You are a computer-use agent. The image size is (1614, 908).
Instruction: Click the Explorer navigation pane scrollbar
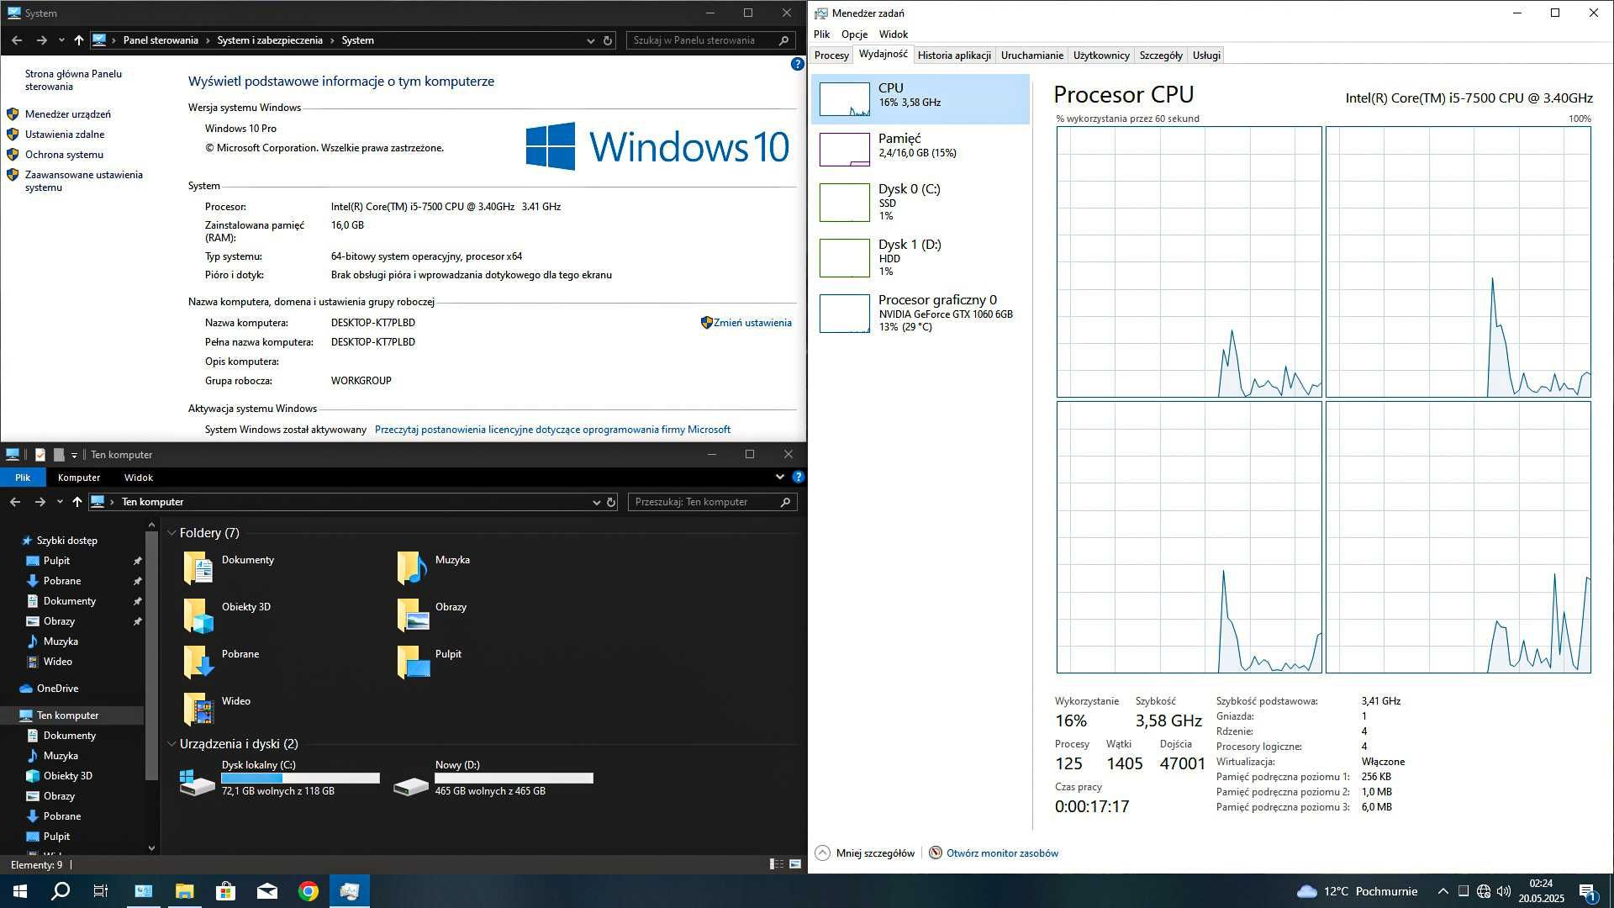click(x=151, y=656)
